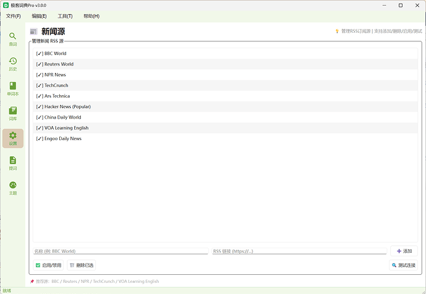Close the 极客词典Pro window
The image size is (426, 294).
pos(417,5)
